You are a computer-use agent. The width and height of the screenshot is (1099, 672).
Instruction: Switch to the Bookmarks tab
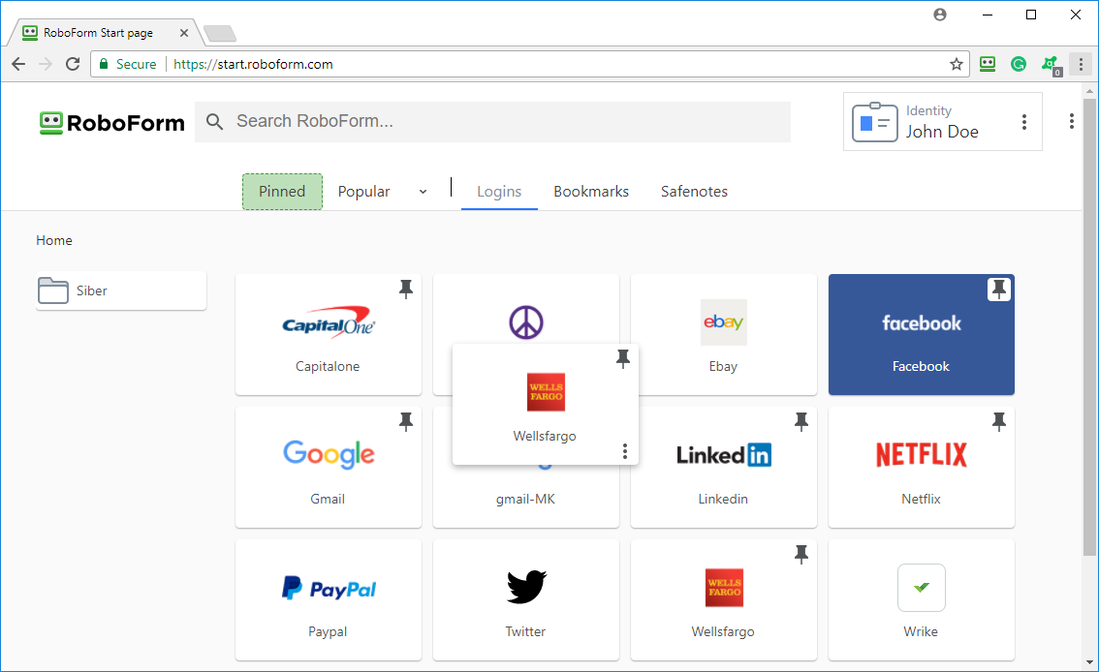click(591, 192)
